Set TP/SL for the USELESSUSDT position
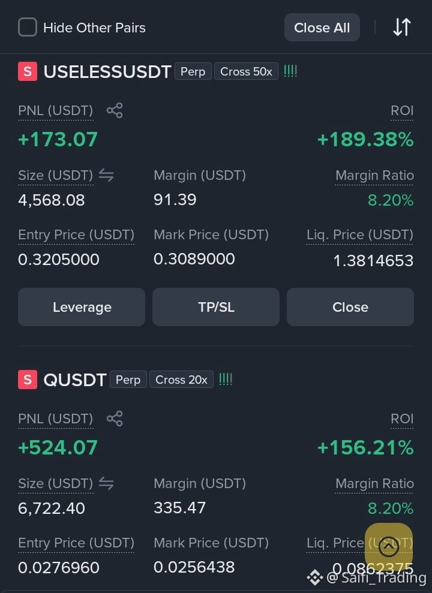The image size is (432, 593). click(216, 307)
